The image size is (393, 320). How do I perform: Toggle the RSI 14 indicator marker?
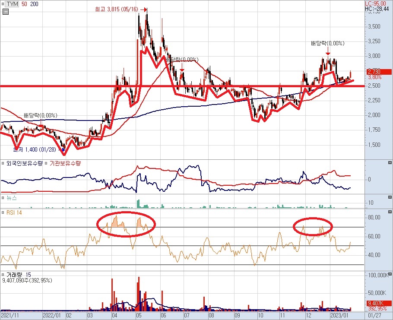3,213
